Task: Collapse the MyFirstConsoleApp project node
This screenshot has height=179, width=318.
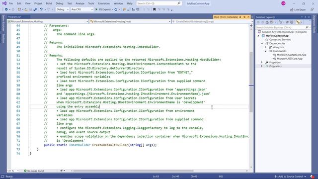Action: coord(258,36)
